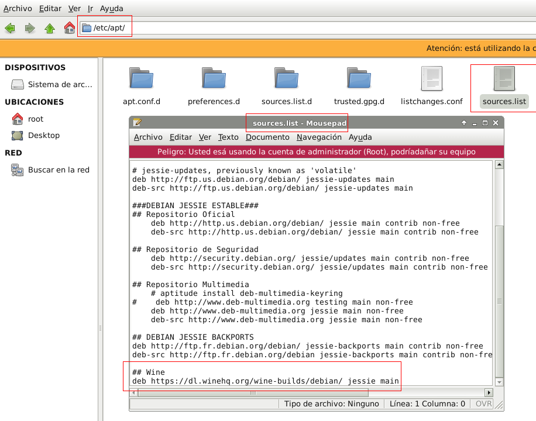Image resolution: width=536 pixels, height=421 pixels.
Task: Minimize the Mousepad window
Action: (475, 123)
